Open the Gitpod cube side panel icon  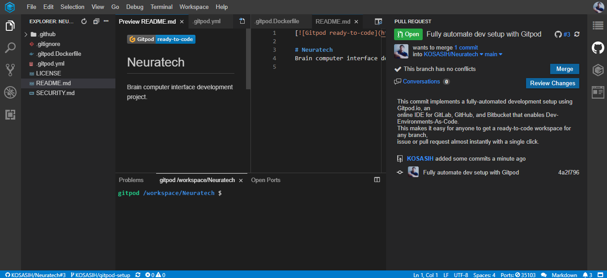point(598,70)
